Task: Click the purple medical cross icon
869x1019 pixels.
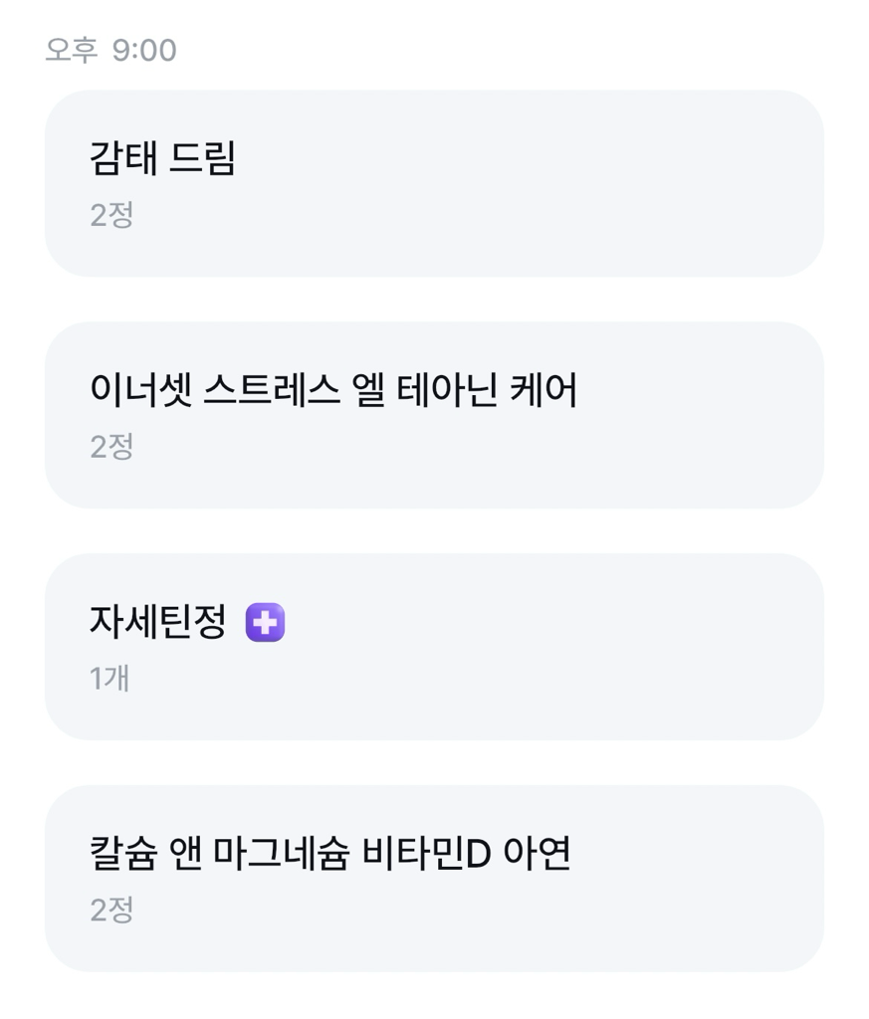Action: 265,623
